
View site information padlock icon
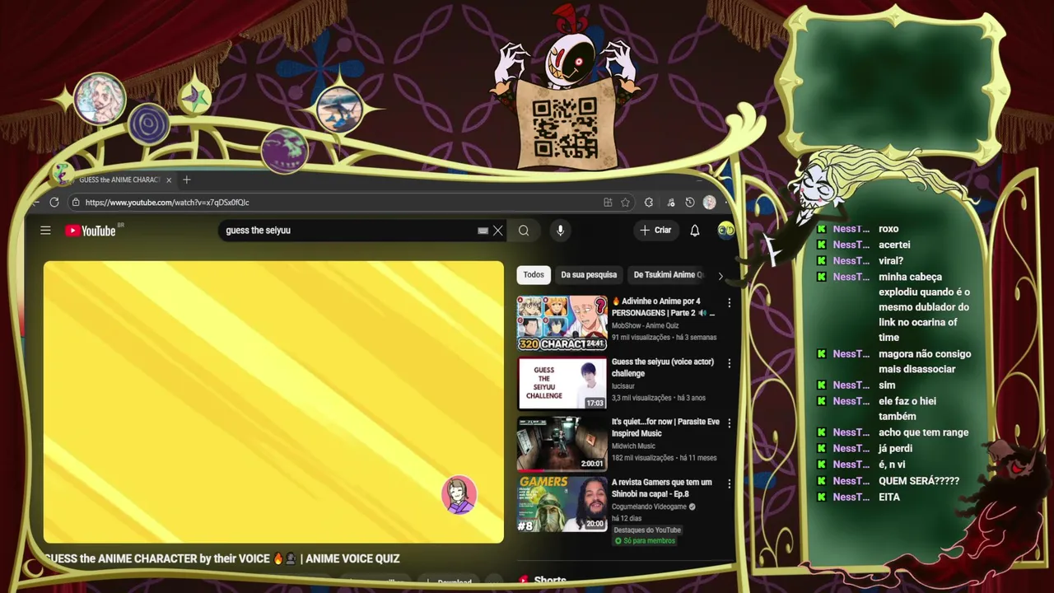[x=76, y=202]
